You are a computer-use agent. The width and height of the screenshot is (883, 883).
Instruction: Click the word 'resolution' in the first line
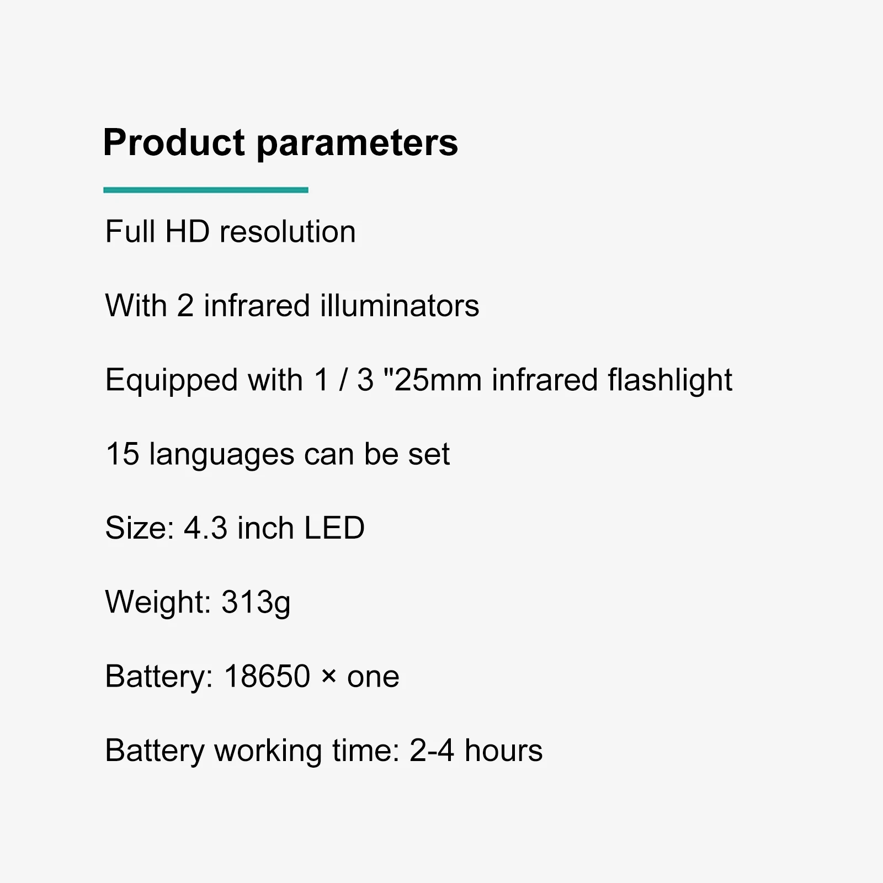point(288,231)
